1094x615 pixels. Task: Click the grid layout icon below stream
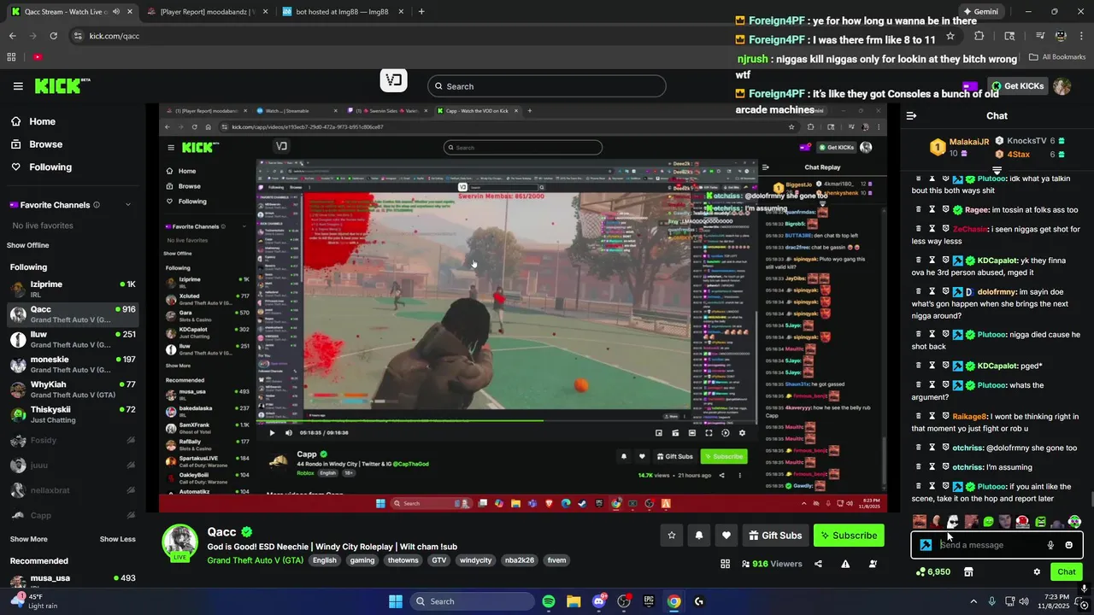[725, 564]
